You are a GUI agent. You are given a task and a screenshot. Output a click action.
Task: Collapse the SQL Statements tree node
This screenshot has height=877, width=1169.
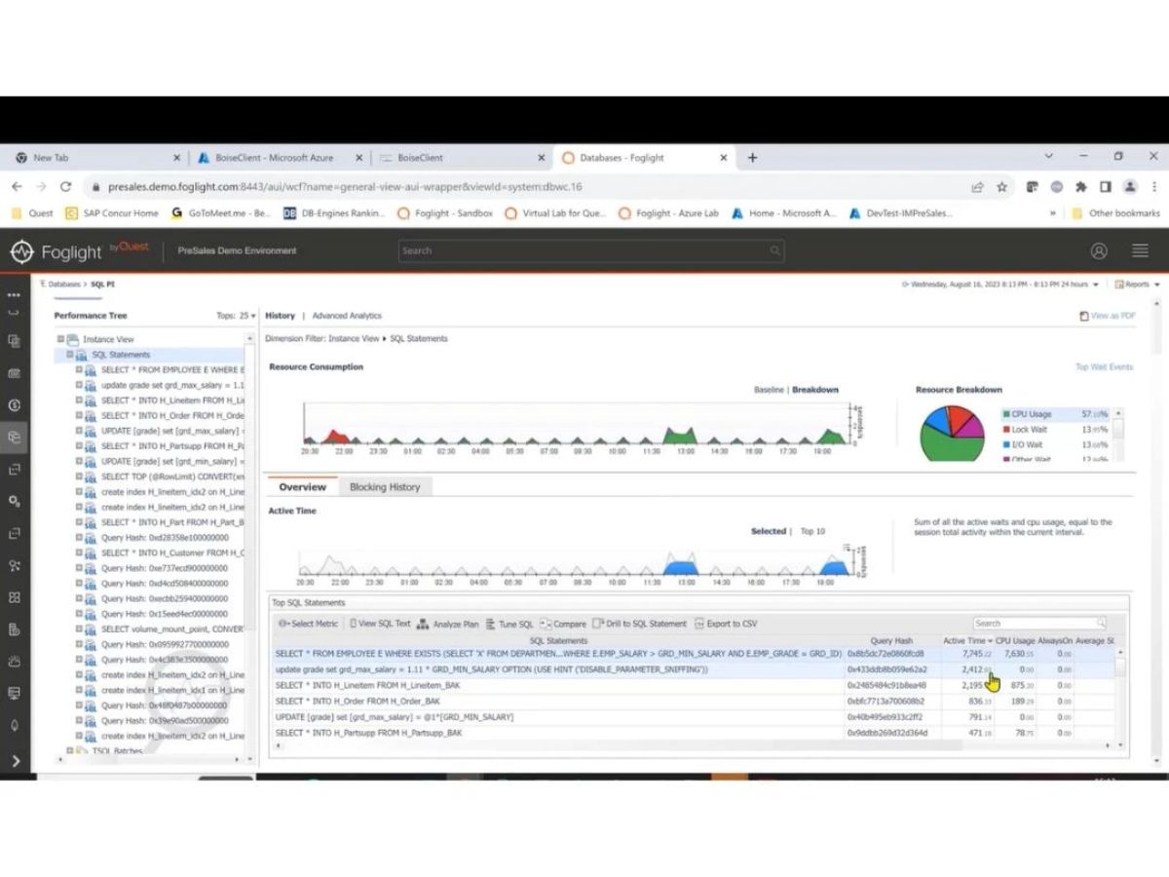coord(70,355)
